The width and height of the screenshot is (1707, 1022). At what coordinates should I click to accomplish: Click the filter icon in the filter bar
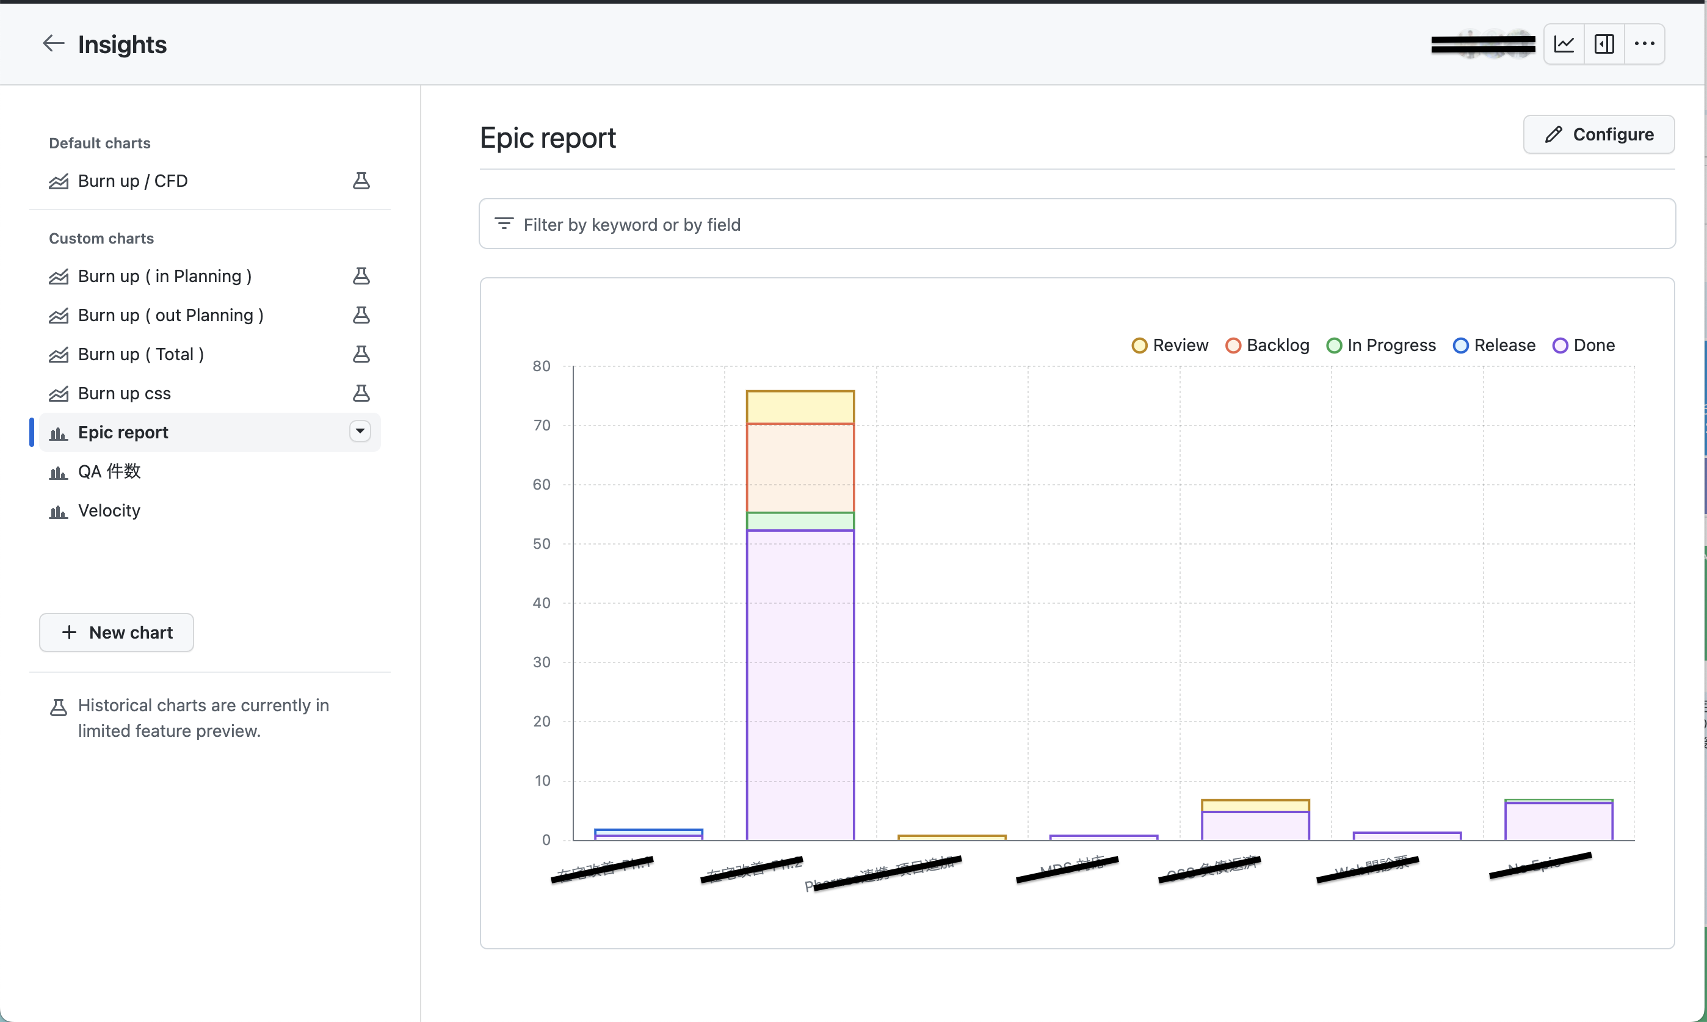click(x=504, y=224)
